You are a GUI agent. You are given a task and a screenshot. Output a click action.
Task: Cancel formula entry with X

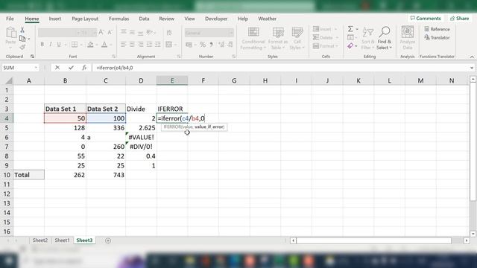tap(57, 68)
